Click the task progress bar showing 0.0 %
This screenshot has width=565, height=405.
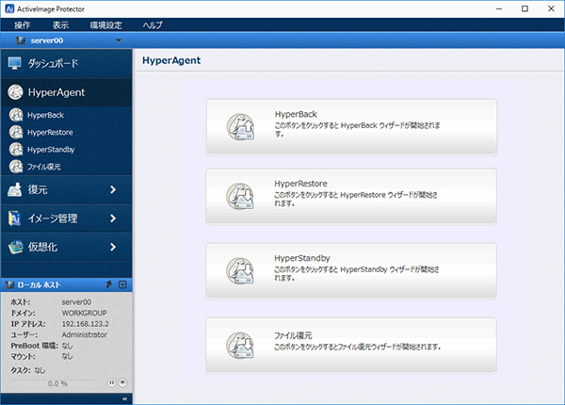pos(55,383)
